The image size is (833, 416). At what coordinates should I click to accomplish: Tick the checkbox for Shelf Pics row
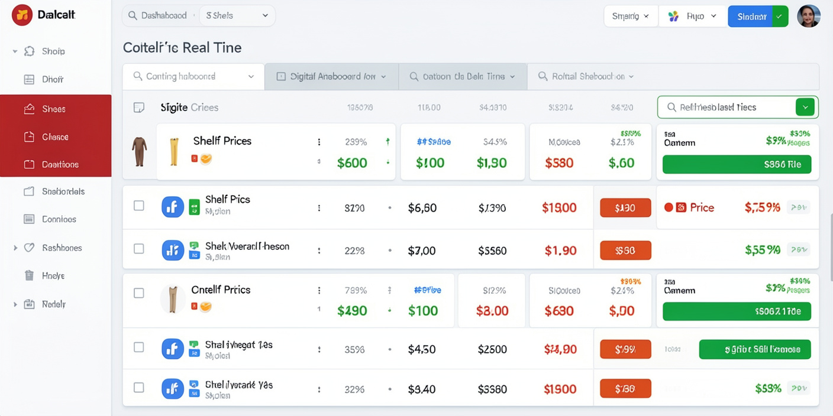(x=139, y=206)
